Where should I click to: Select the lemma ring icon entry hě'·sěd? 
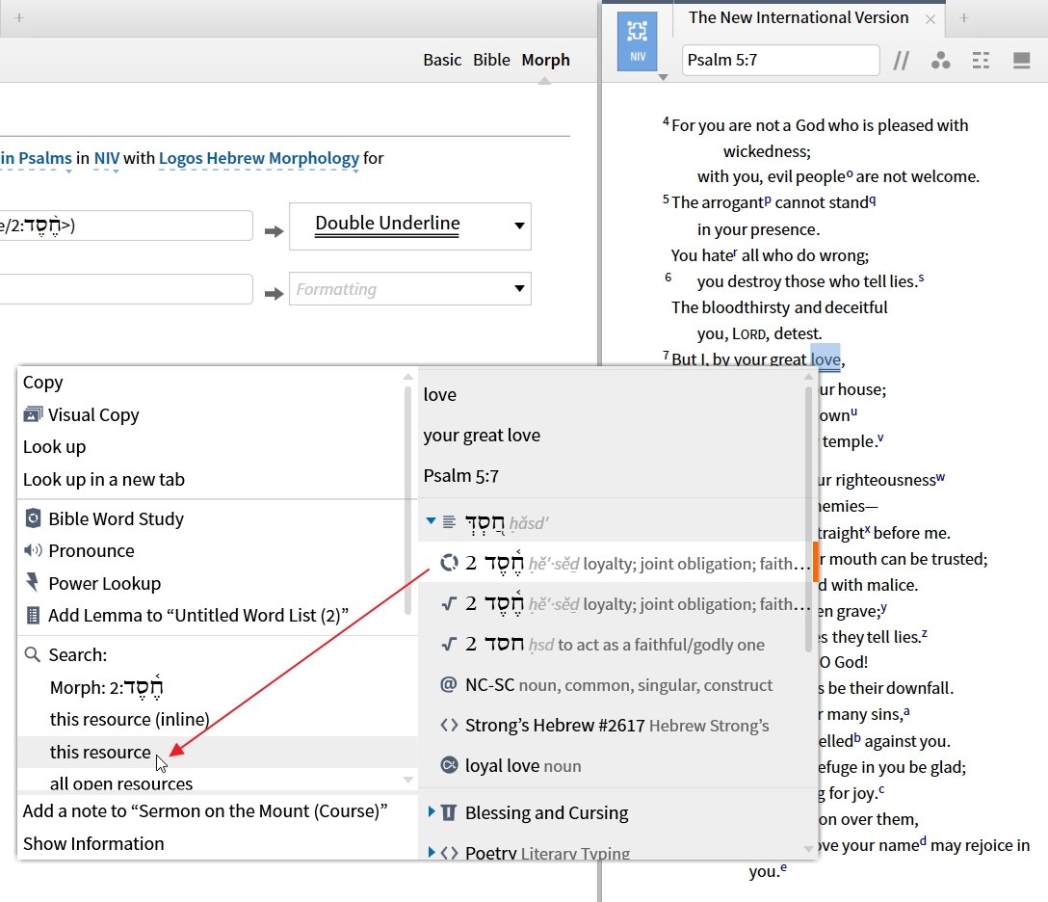click(615, 563)
